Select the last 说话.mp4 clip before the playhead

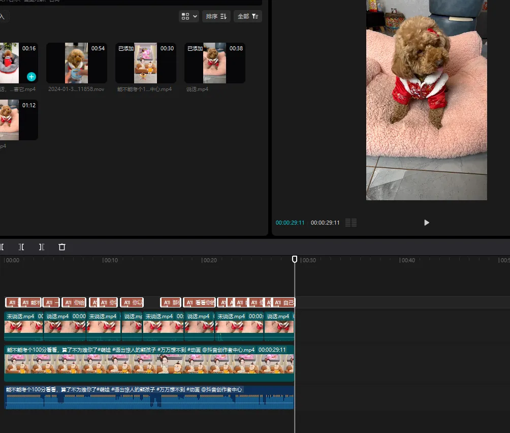[x=279, y=326]
